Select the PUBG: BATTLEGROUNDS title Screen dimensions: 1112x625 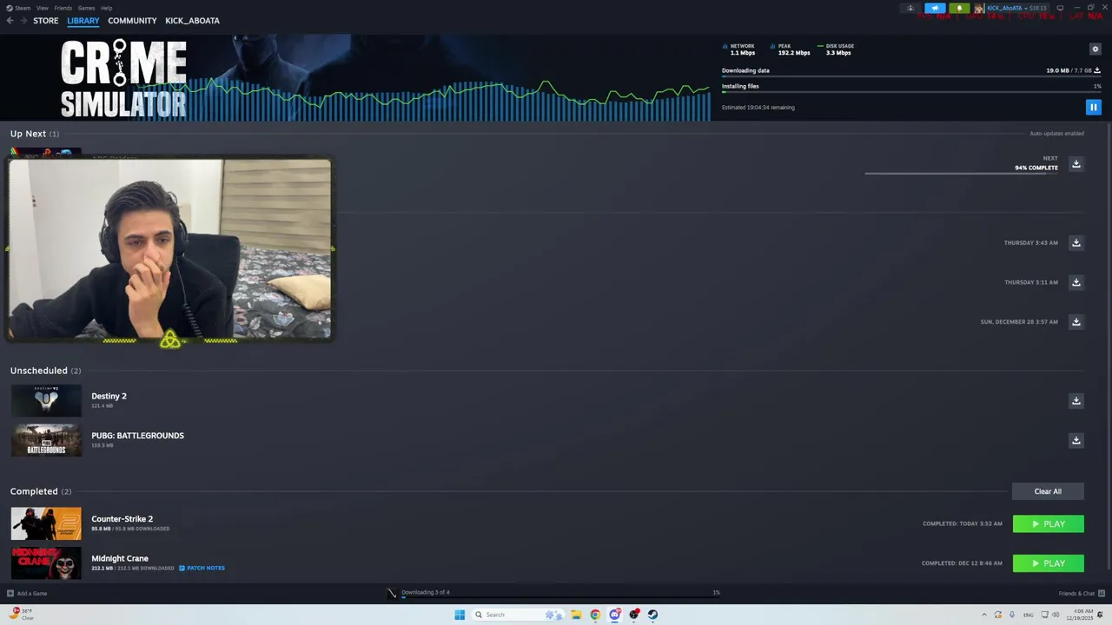point(137,436)
